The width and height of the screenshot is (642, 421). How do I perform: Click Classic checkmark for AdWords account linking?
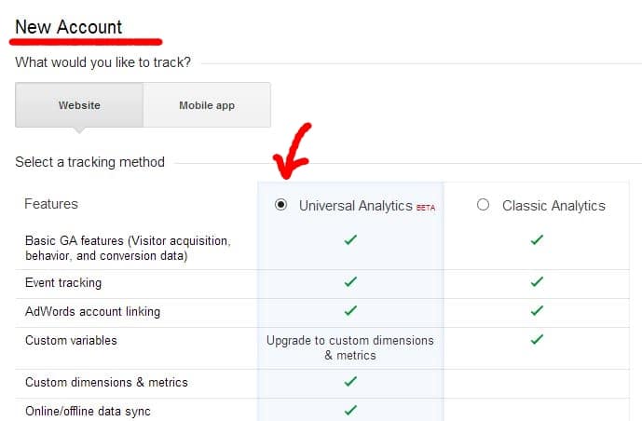[537, 310]
